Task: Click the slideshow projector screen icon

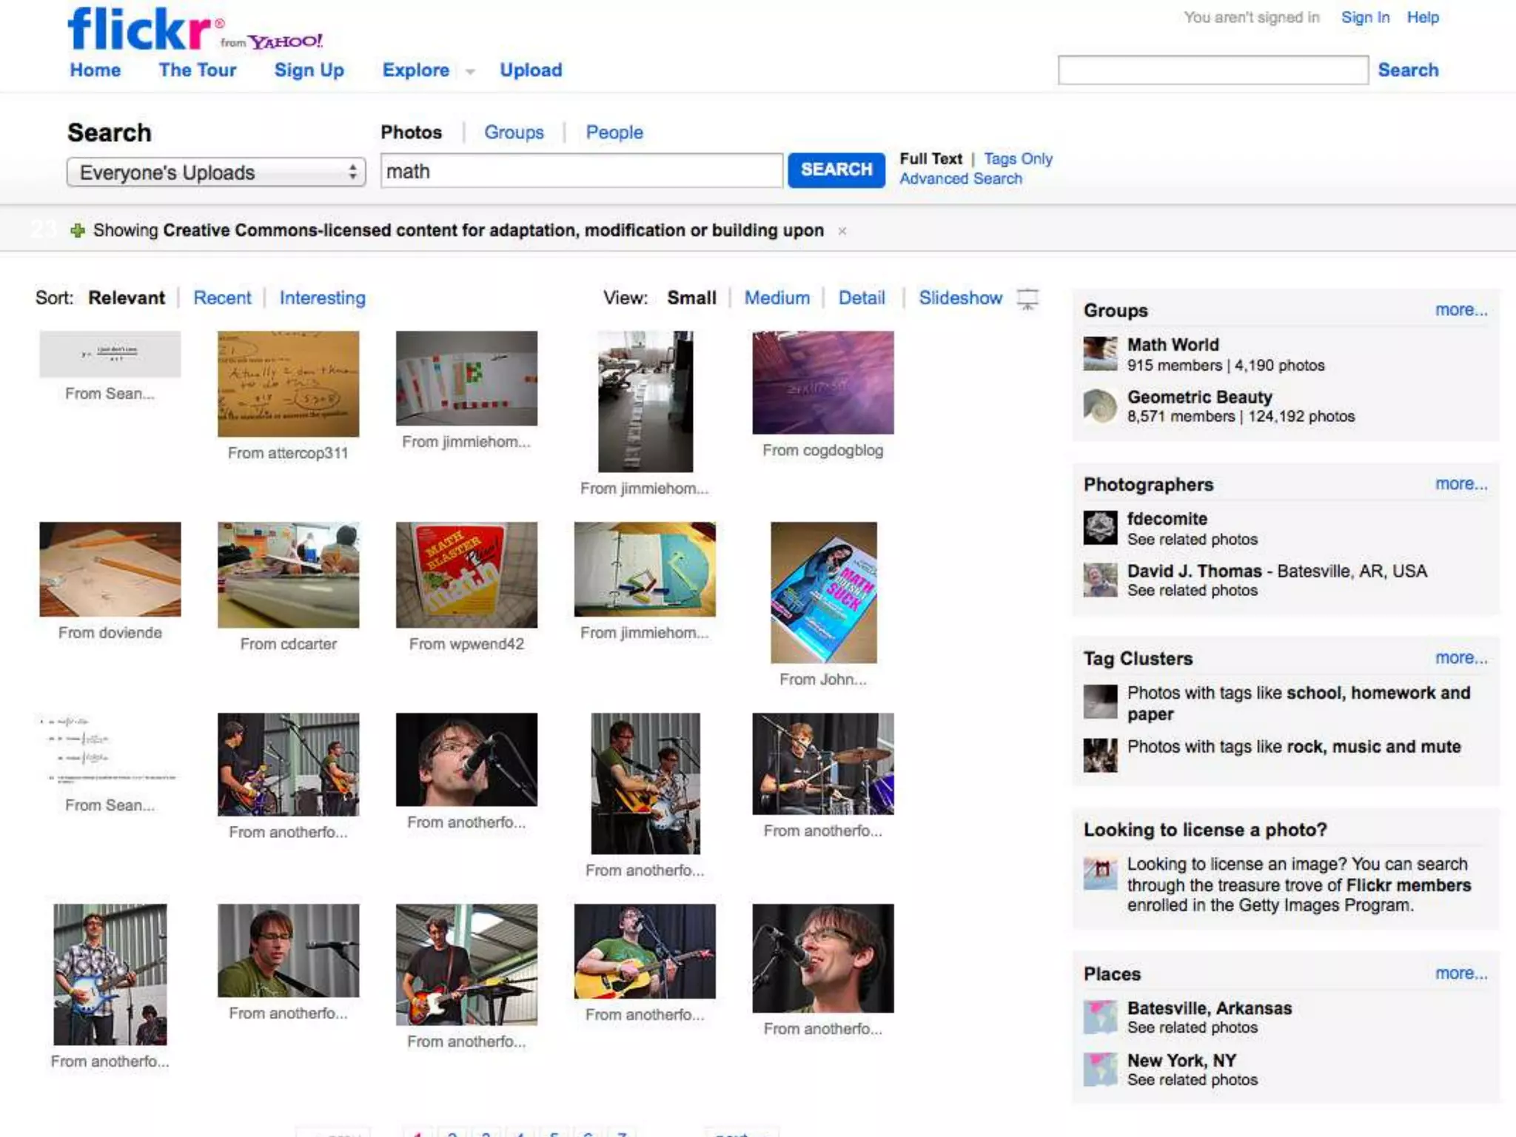Action: pyautogui.click(x=1027, y=299)
